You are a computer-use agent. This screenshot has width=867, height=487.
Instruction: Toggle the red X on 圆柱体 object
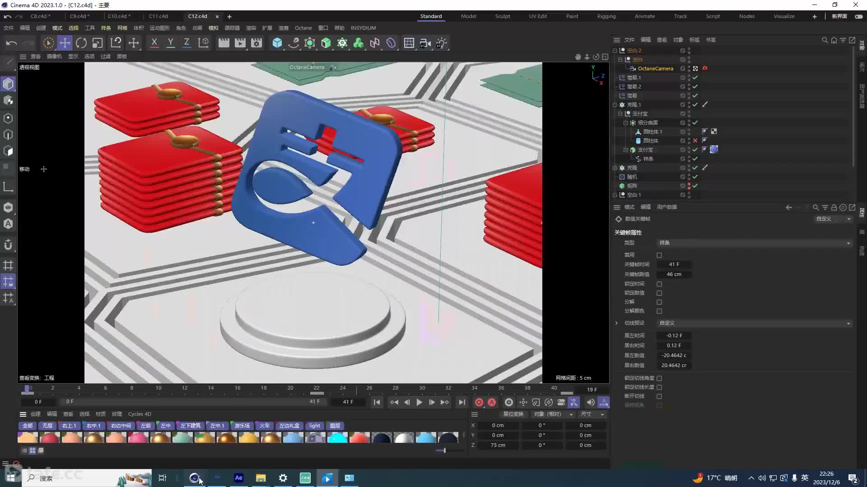click(695, 141)
